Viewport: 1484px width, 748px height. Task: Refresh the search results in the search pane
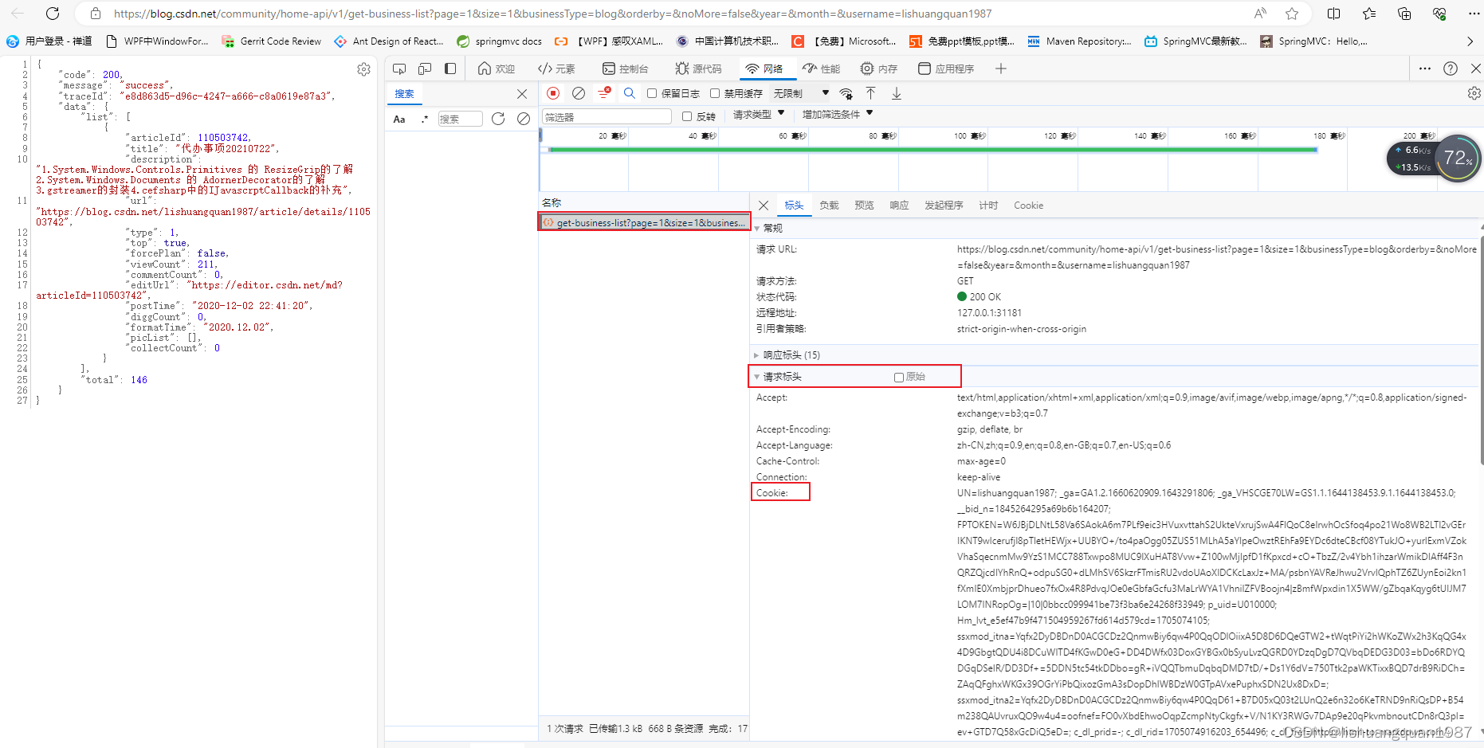coord(498,119)
